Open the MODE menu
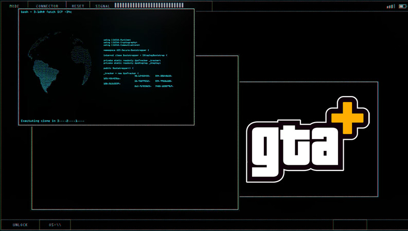This screenshot has width=408, height=231. [x=14, y=6]
